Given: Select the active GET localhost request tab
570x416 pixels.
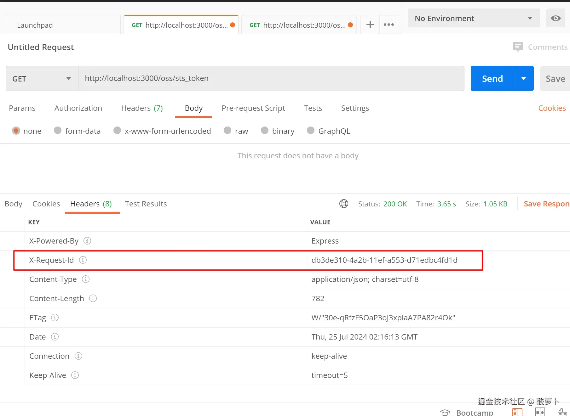Looking at the screenshot, I should [181, 25].
